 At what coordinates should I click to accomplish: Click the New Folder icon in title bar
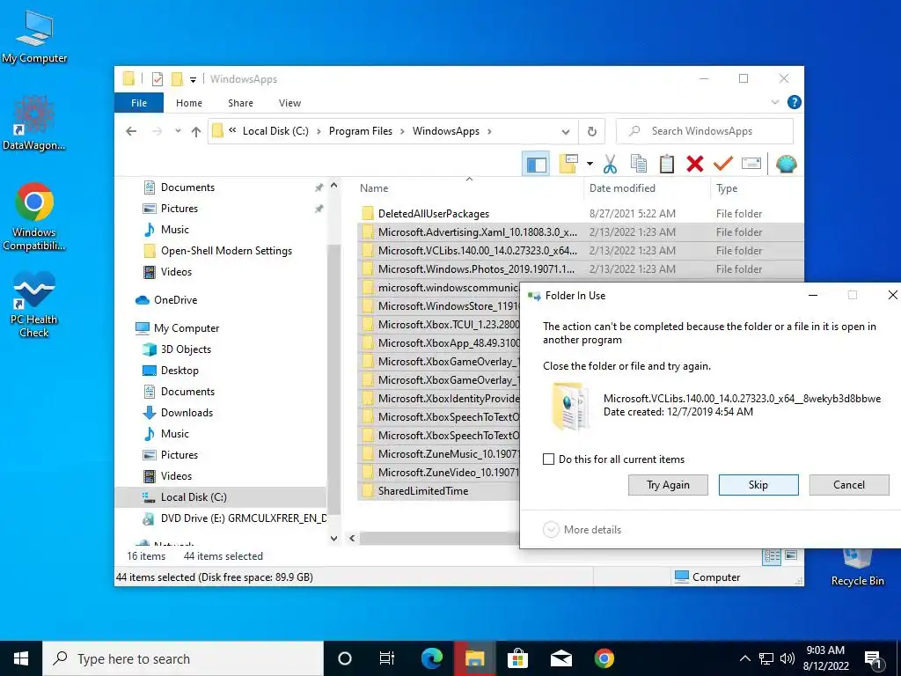coord(177,78)
